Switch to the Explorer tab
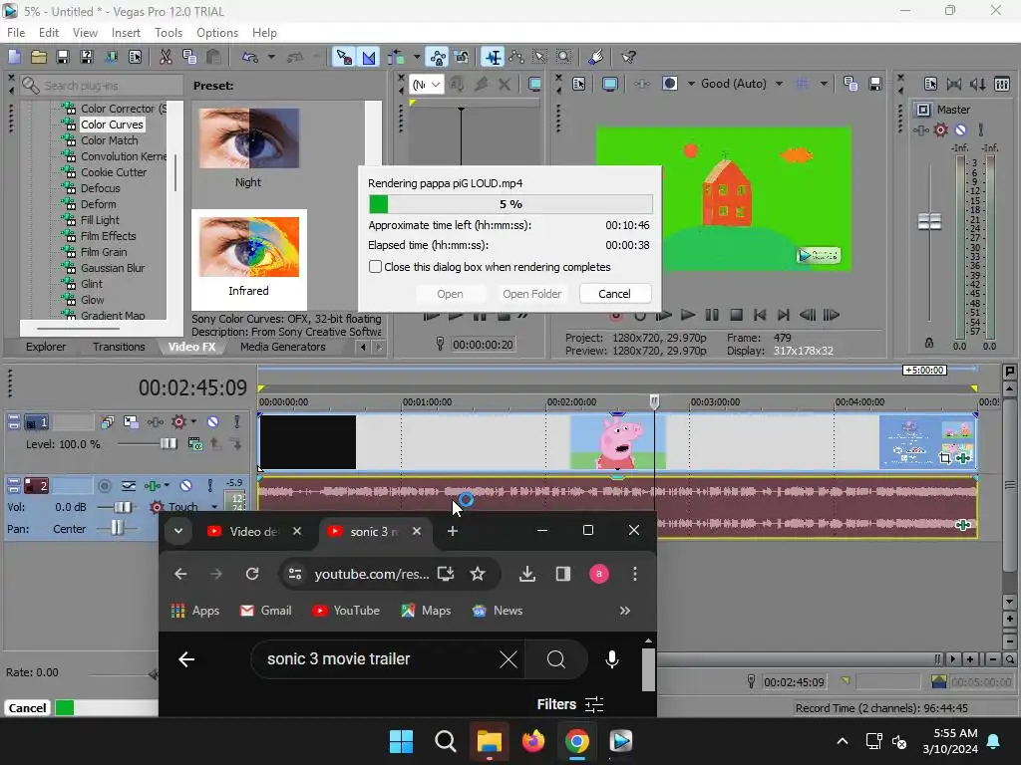Screen dimensions: 1021x765 tap(46, 347)
